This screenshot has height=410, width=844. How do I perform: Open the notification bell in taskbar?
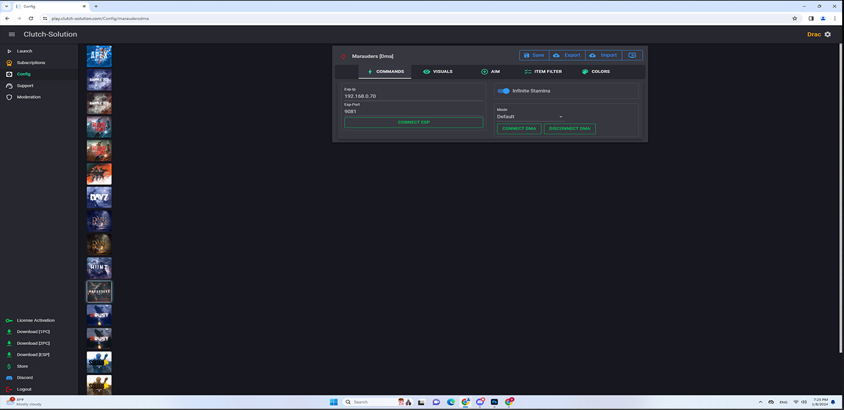tap(833, 402)
